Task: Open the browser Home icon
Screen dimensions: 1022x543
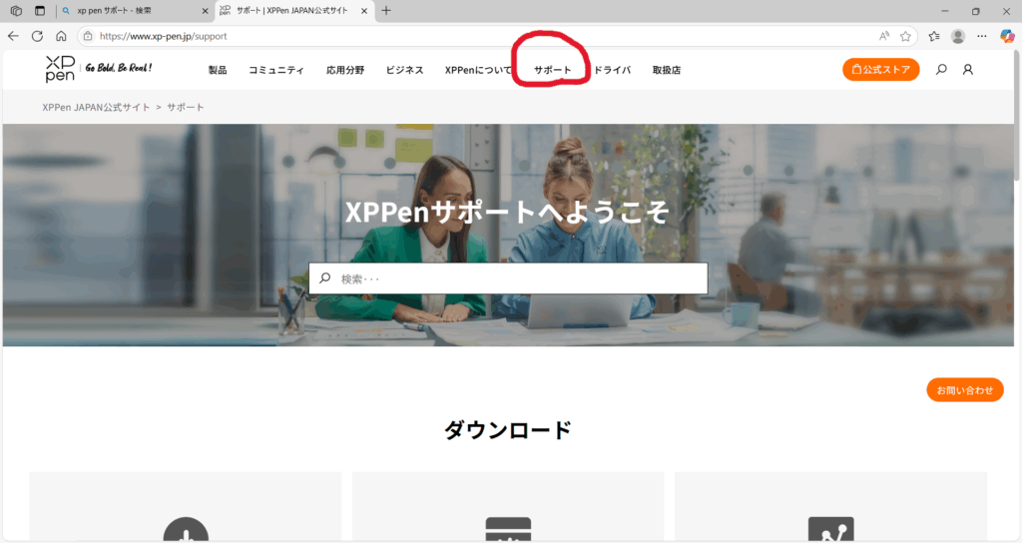Action: pos(61,36)
